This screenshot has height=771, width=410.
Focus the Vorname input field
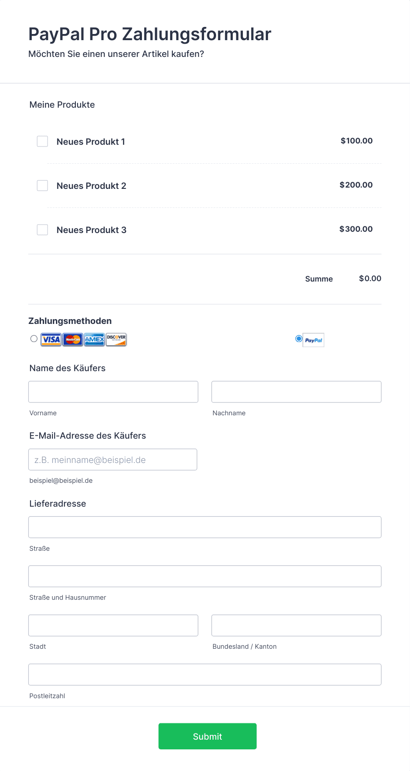[113, 392]
